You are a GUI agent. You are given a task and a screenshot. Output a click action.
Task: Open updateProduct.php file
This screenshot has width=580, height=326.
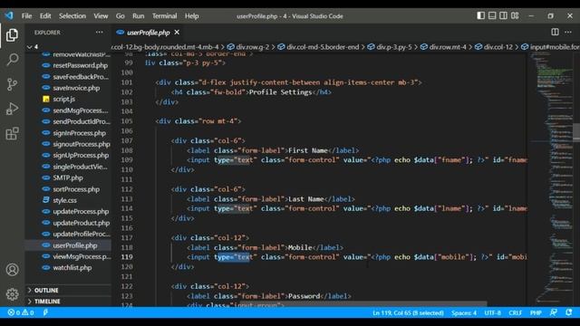(x=81, y=223)
